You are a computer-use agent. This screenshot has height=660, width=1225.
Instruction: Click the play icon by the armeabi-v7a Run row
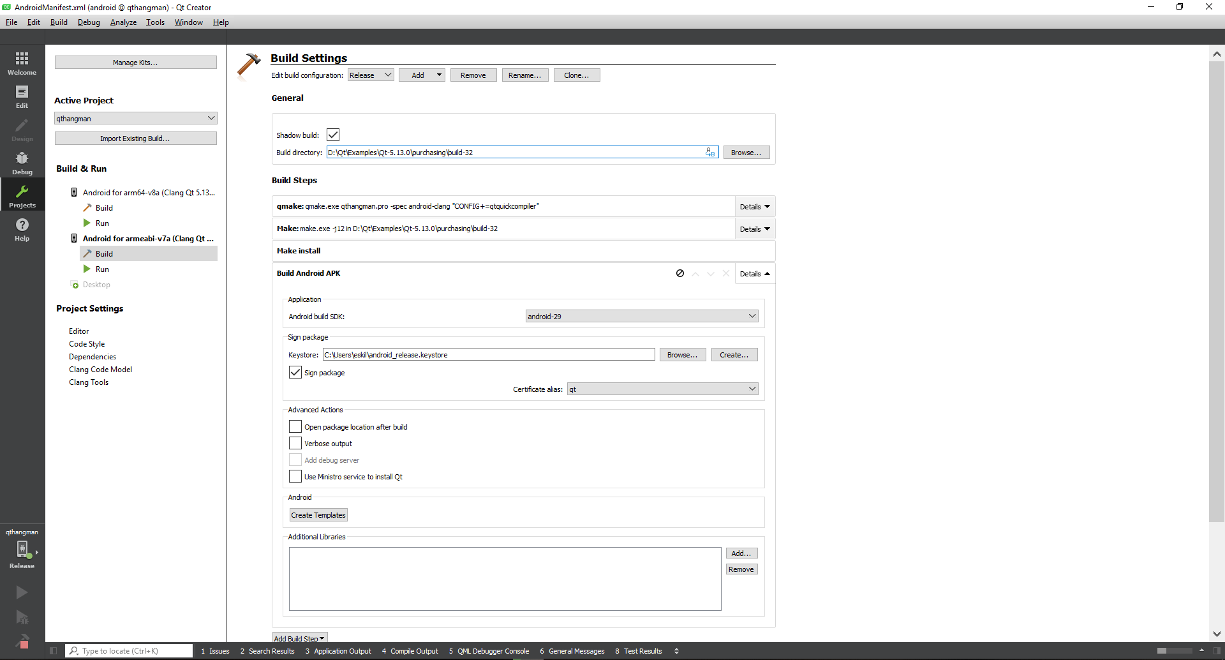(x=87, y=269)
